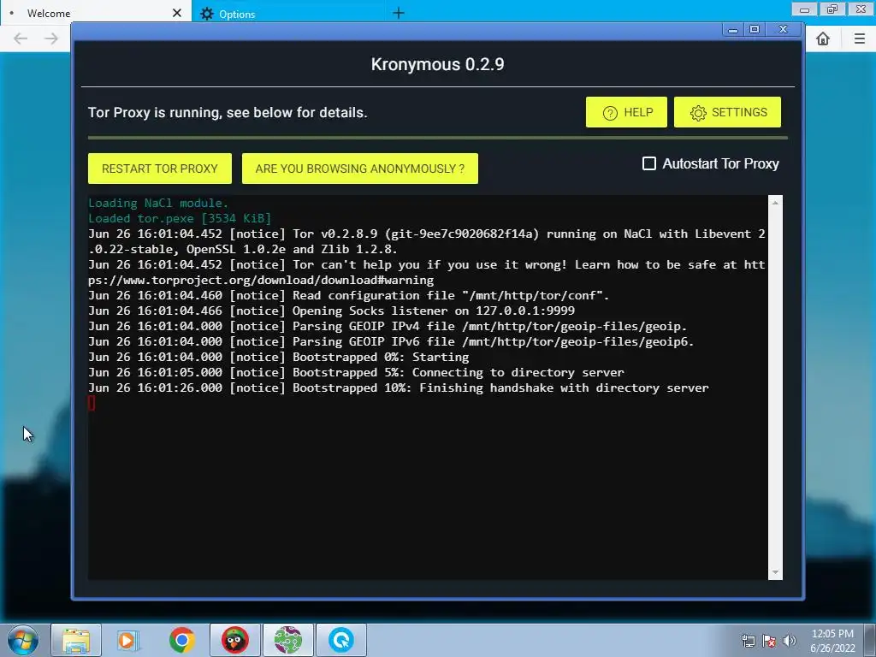This screenshot has width=876, height=657.
Task: Click scrollbar down arrow in log
Action: [x=775, y=572]
